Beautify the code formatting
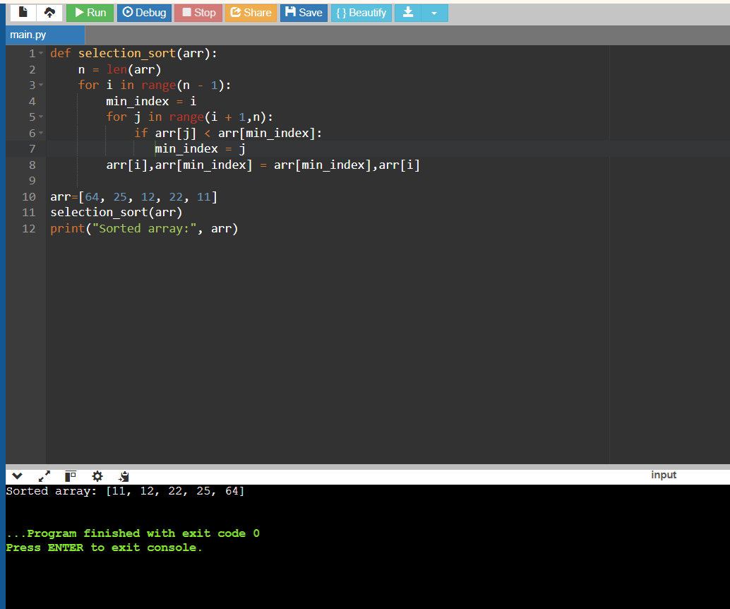730x609 pixels. click(x=361, y=13)
